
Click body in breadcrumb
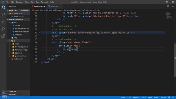click(59, 10)
